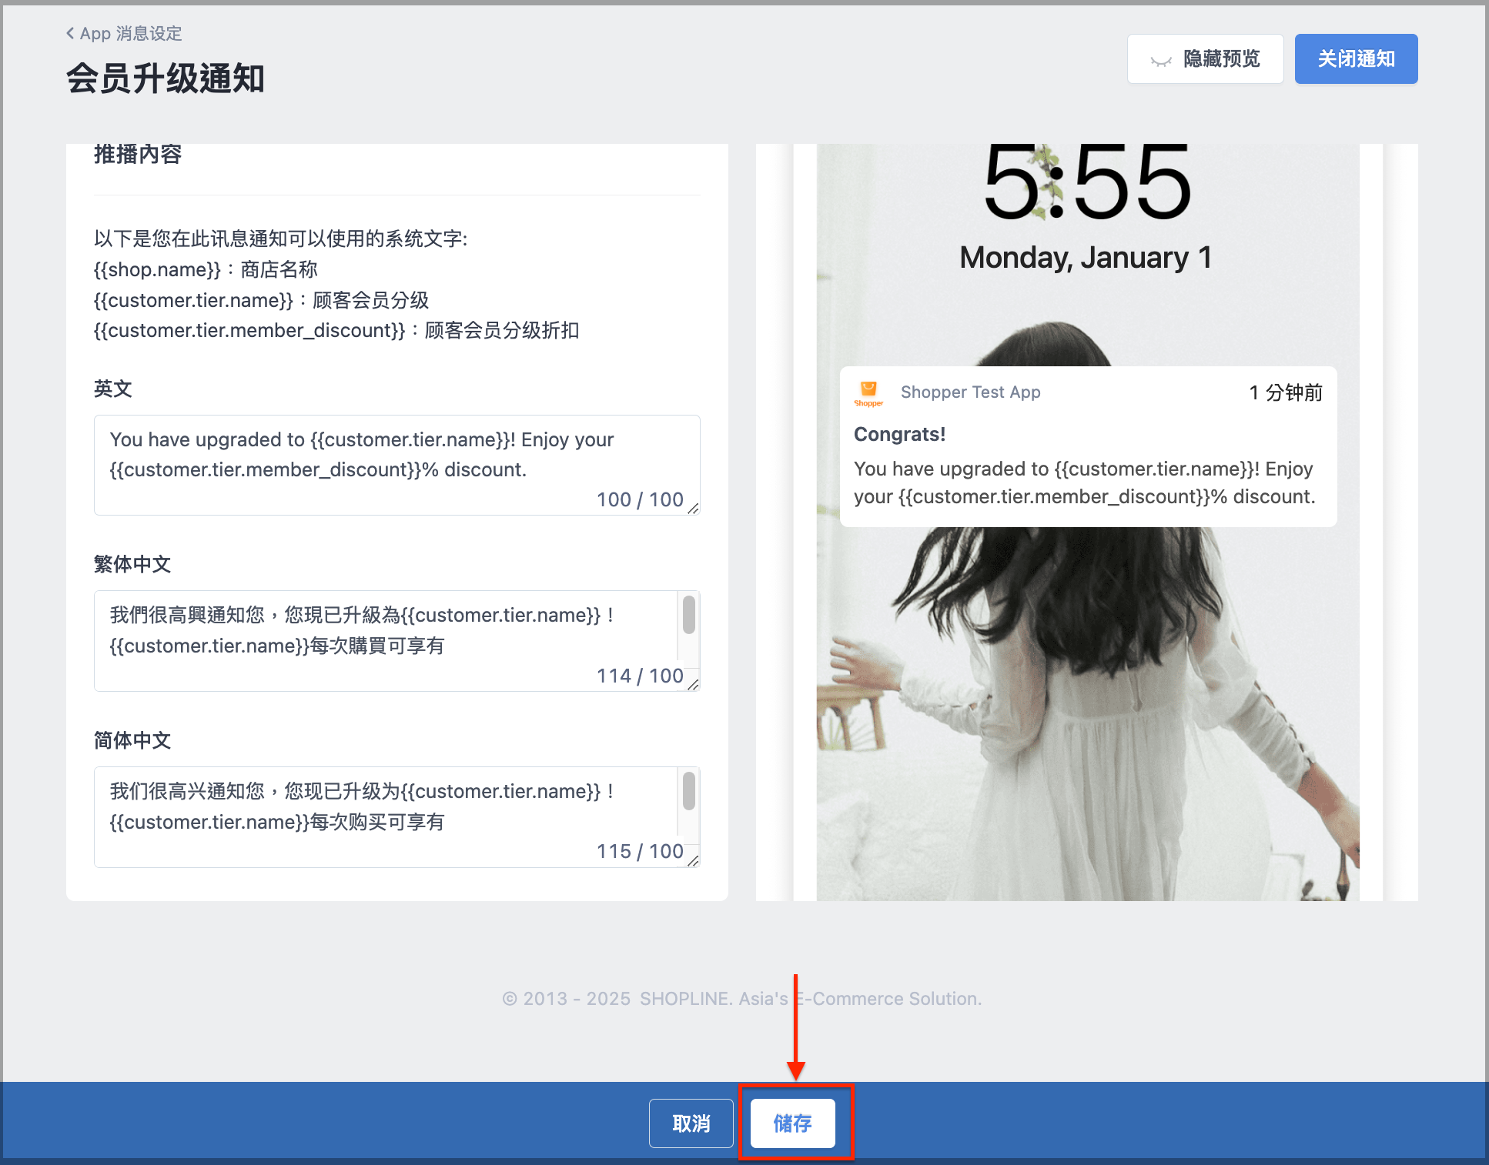Click the Shopper app icon in notification

pyautogui.click(x=868, y=393)
